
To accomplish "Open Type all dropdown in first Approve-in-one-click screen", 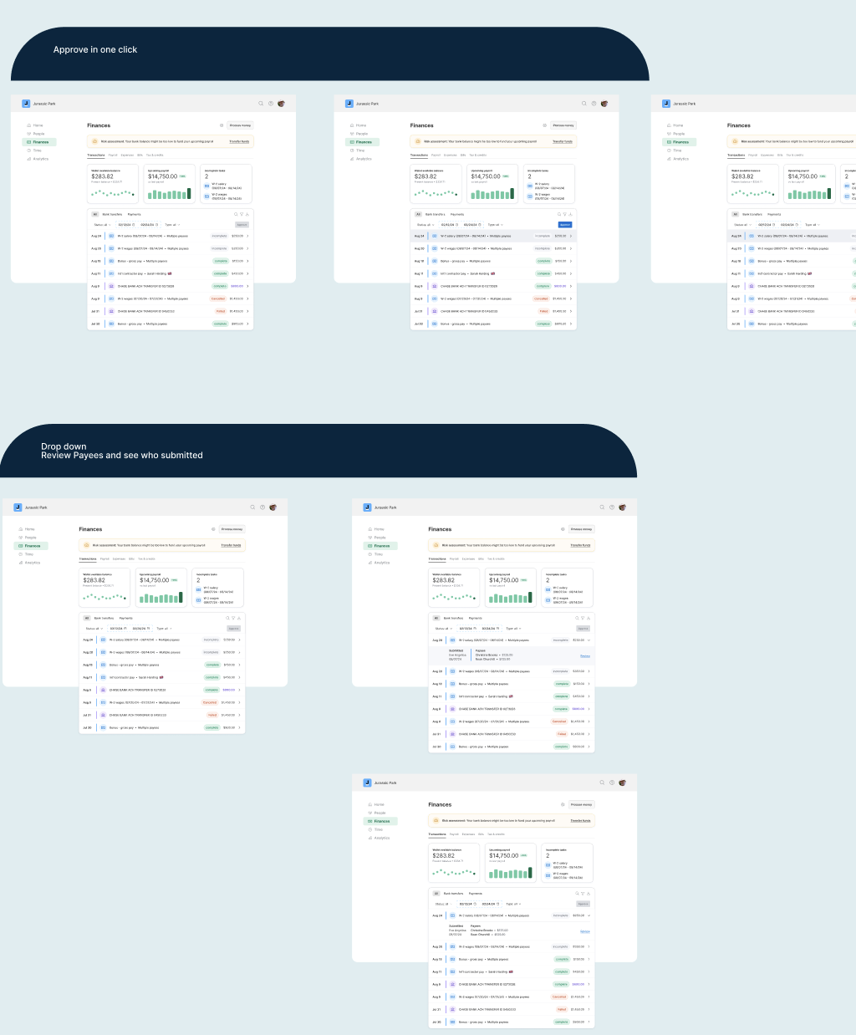I will tap(171, 225).
